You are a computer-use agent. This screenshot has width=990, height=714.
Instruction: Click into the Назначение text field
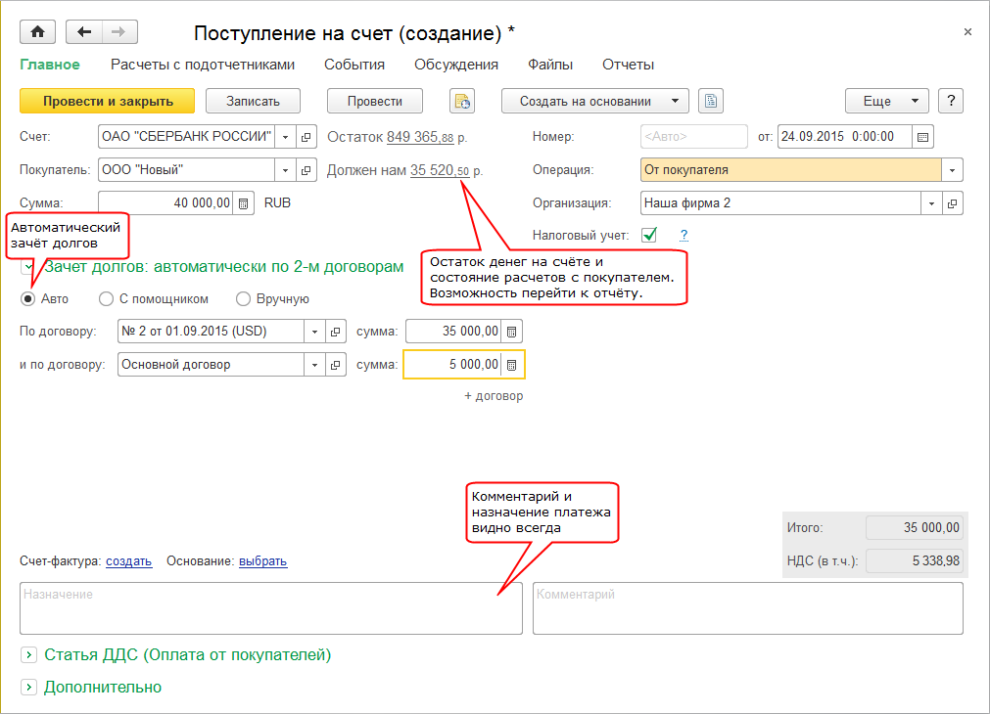271,608
